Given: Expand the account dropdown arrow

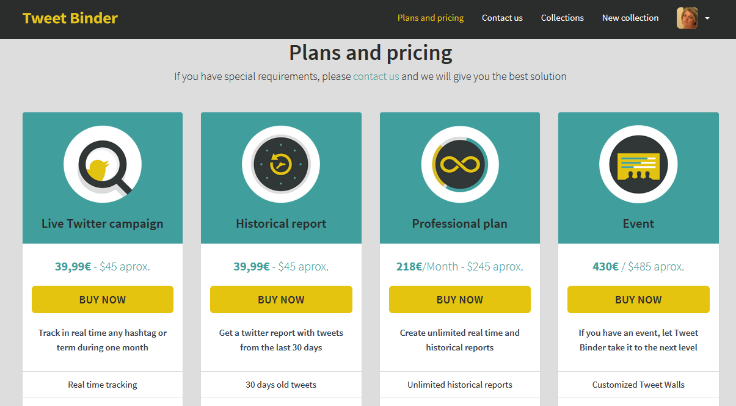Looking at the screenshot, I should [x=707, y=18].
